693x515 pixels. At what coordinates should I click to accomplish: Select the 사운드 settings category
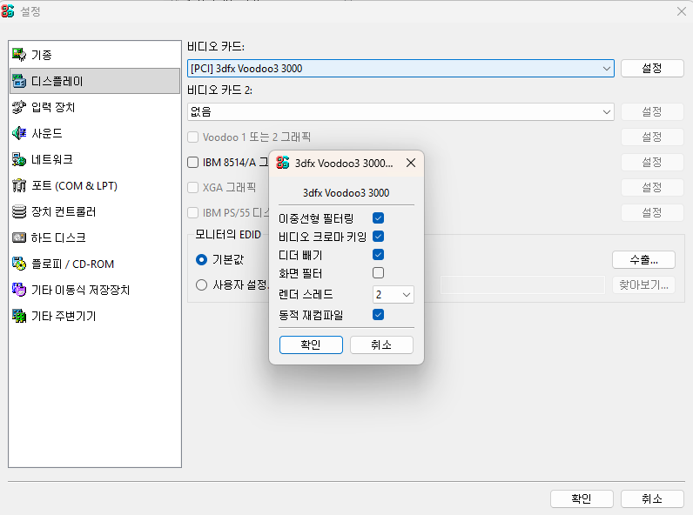click(x=95, y=133)
